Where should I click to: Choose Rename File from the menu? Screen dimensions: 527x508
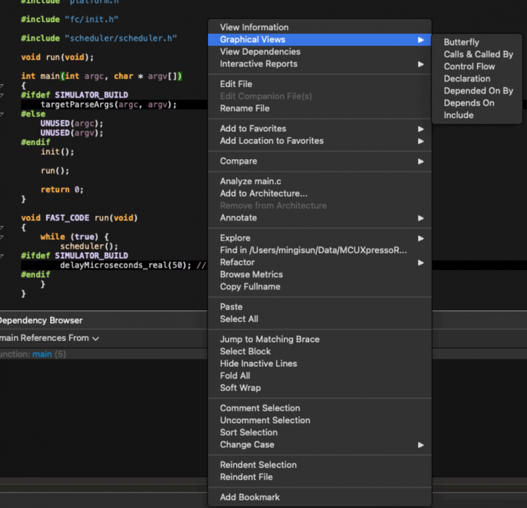[x=245, y=108]
